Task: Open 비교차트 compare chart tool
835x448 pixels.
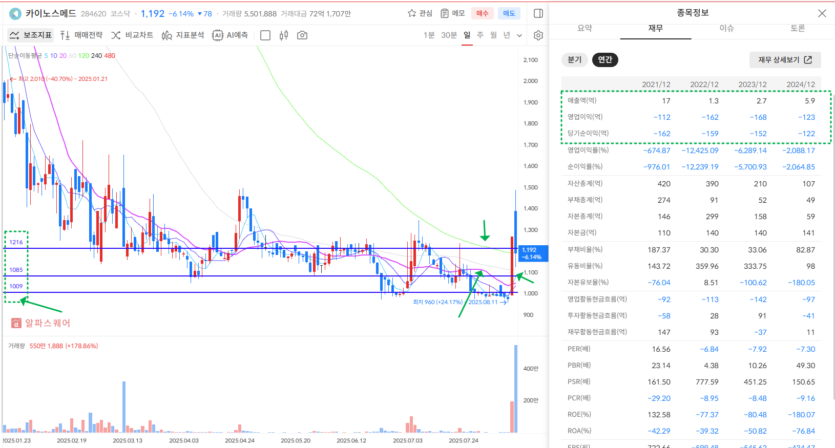Action: pyautogui.click(x=132, y=35)
